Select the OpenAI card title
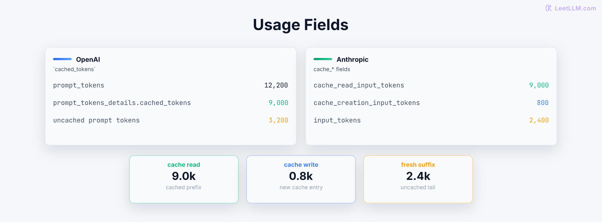602x222 pixels. pos(88,60)
